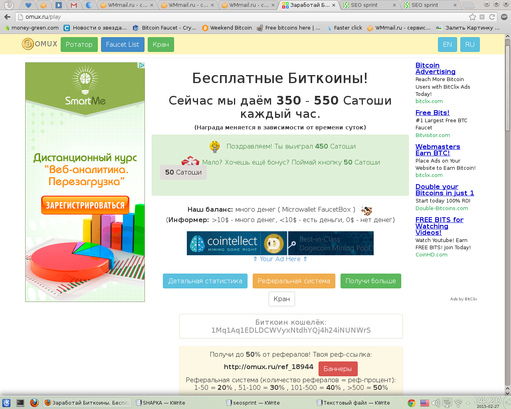
Task: Open the first WMmail.ru tab
Action: click(x=127, y=5)
